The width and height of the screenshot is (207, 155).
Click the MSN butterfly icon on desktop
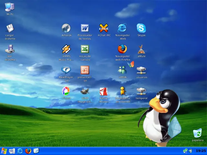coord(131,64)
